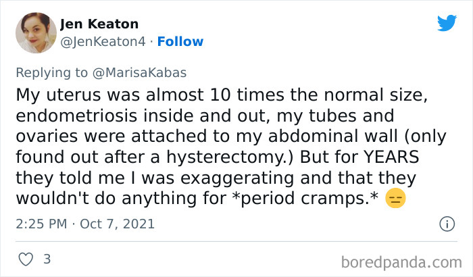Open the tweet info circle icon

point(446,223)
